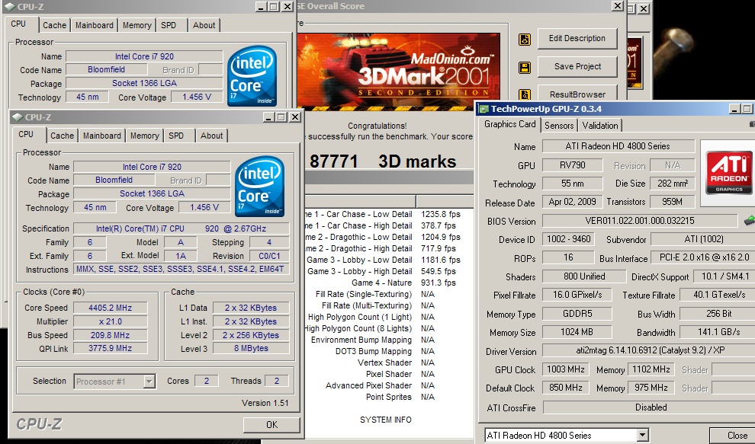The image size is (755, 444).
Task: Click the Core Speed 4405.2 MHz field
Action: pyautogui.click(x=111, y=308)
